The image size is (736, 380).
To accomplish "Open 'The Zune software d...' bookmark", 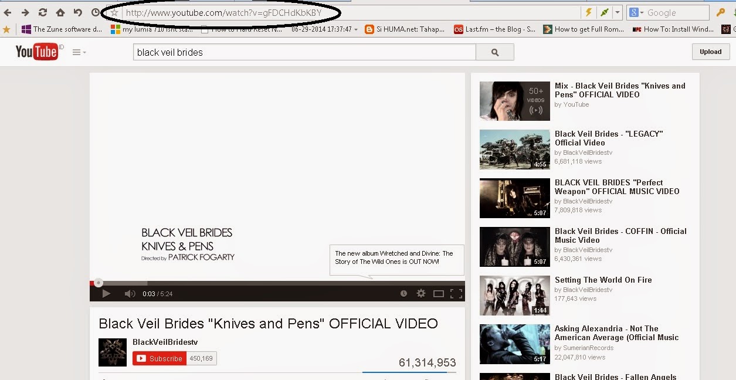I will pos(62,29).
